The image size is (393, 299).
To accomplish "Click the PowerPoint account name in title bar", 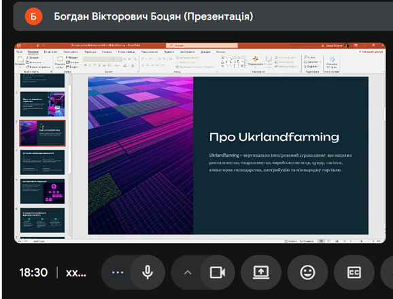I will coord(334,46).
